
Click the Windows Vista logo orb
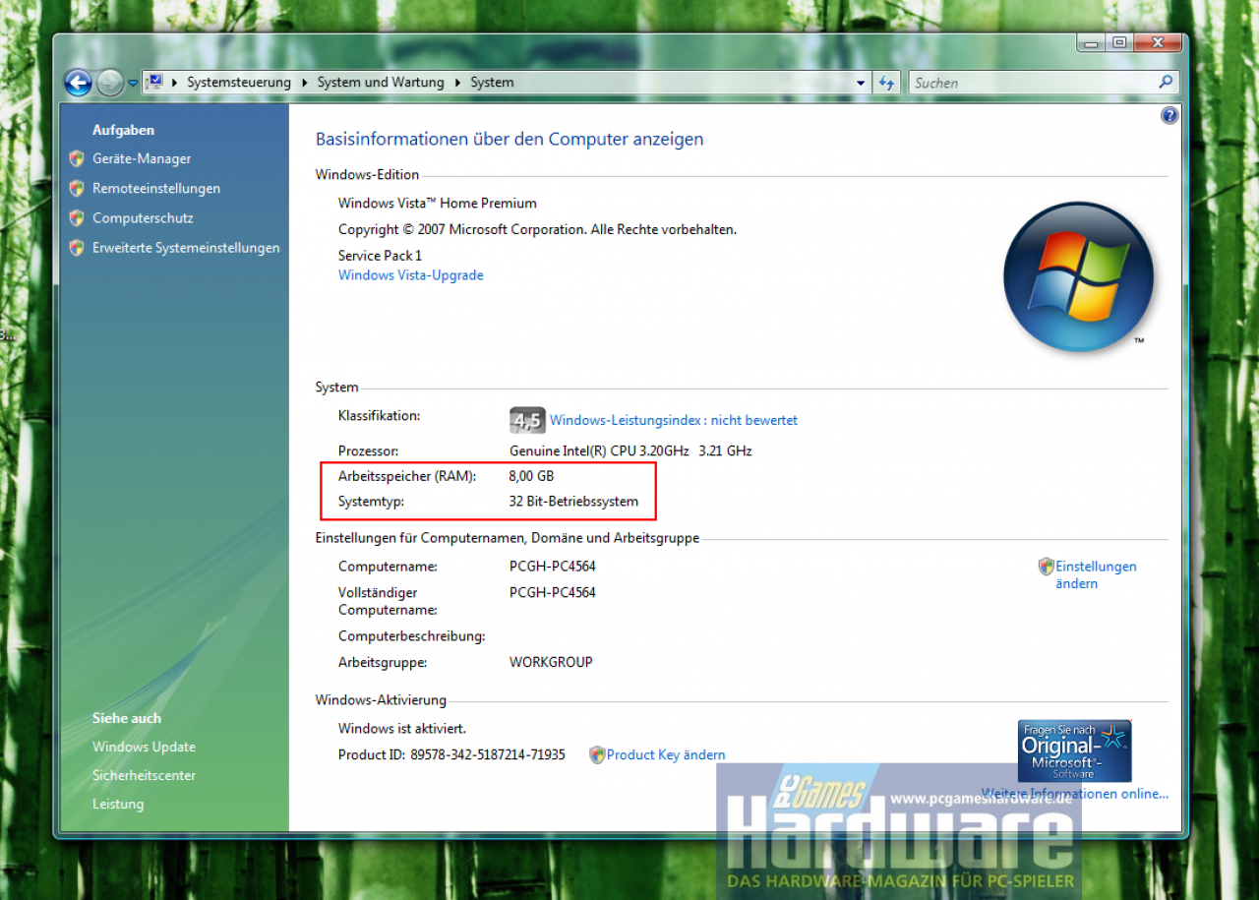click(x=1078, y=276)
